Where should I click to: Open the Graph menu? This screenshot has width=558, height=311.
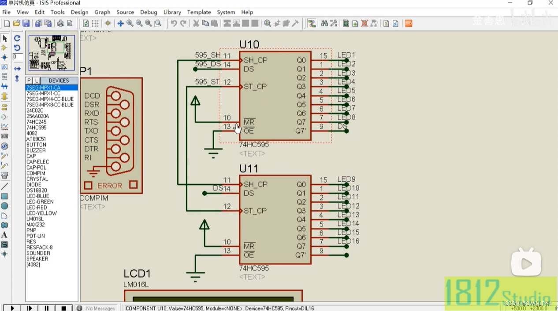[102, 12]
